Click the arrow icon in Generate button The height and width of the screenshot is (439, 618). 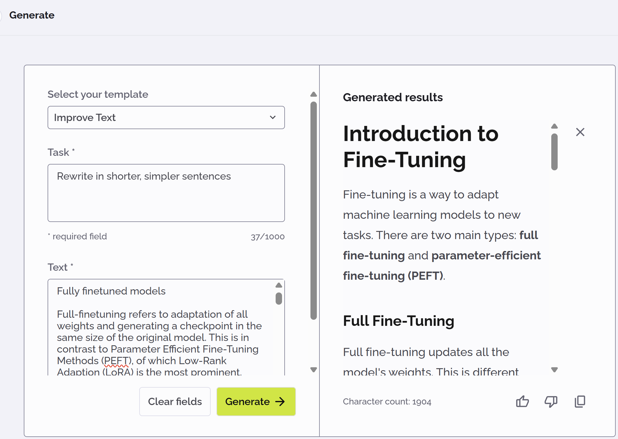280,402
